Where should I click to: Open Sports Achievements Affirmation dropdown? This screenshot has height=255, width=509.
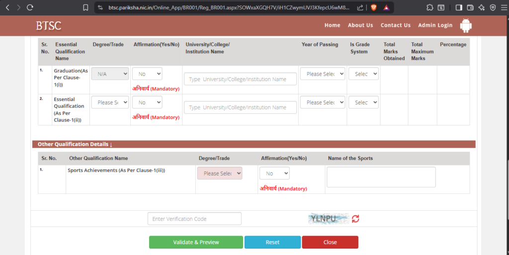click(x=274, y=173)
